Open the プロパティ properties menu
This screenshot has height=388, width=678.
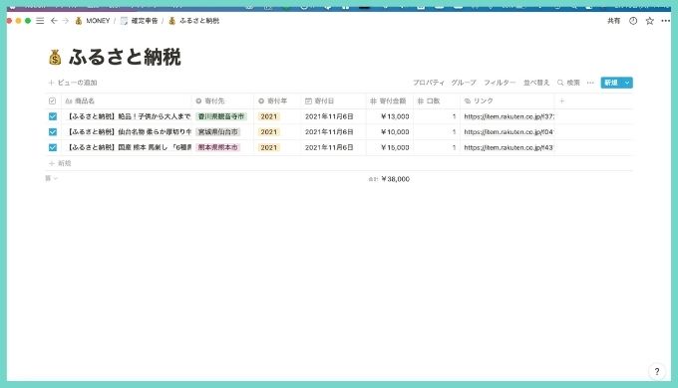coord(428,83)
